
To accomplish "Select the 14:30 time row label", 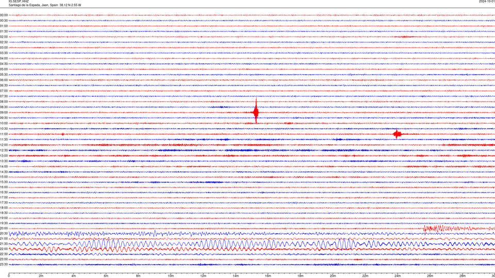I will coord(4,172).
